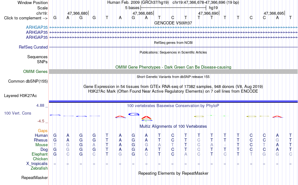The image size is (298, 185).
Task: Select the Chicken species row label
Action: tap(40, 159)
